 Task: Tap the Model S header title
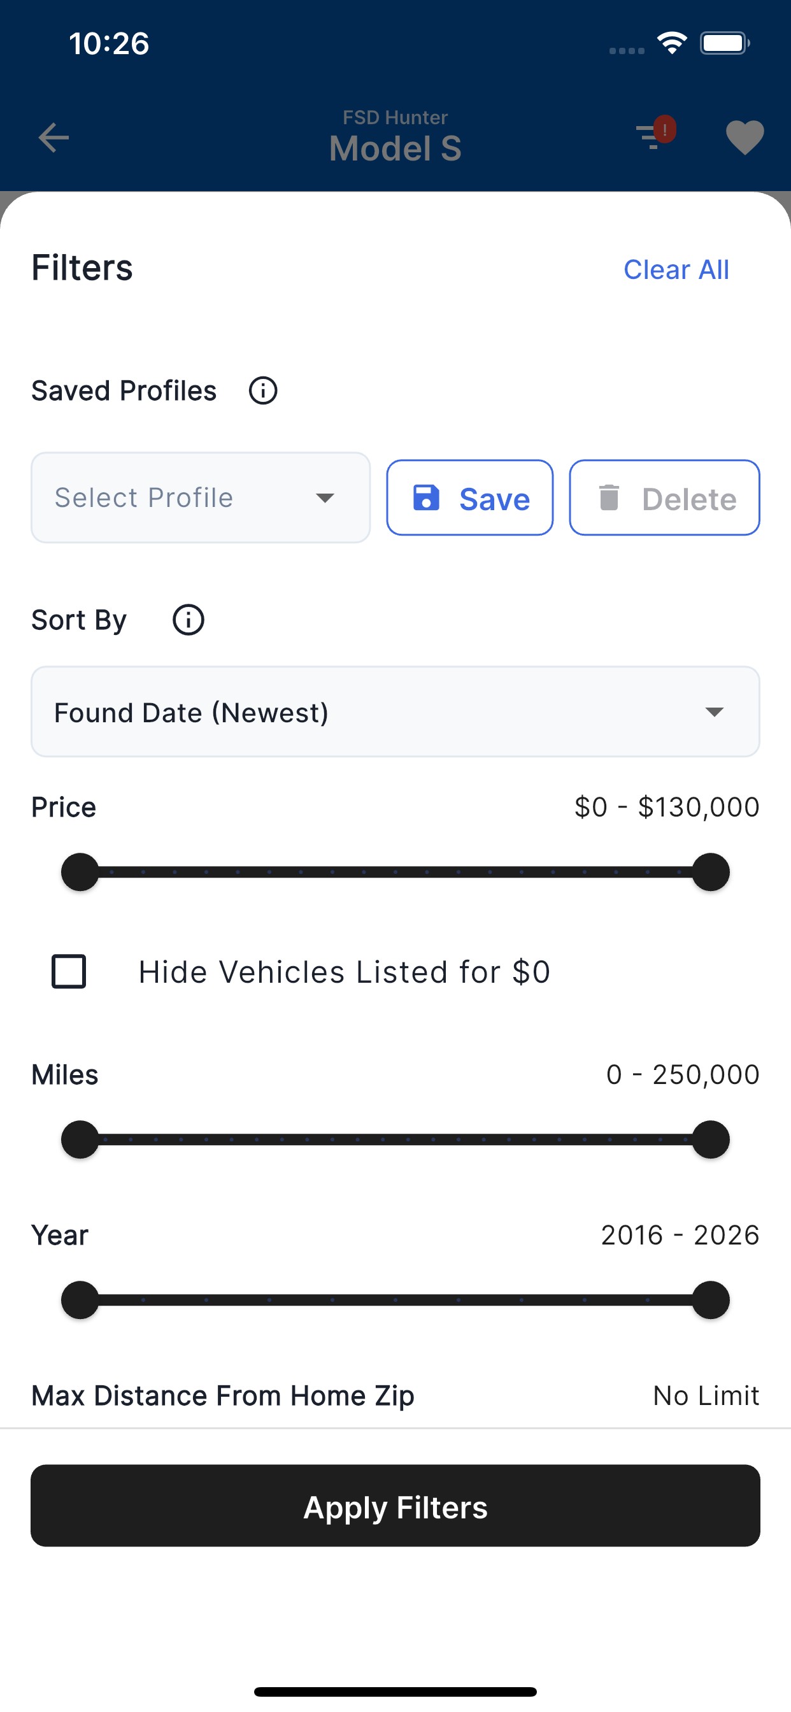pyautogui.click(x=396, y=148)
